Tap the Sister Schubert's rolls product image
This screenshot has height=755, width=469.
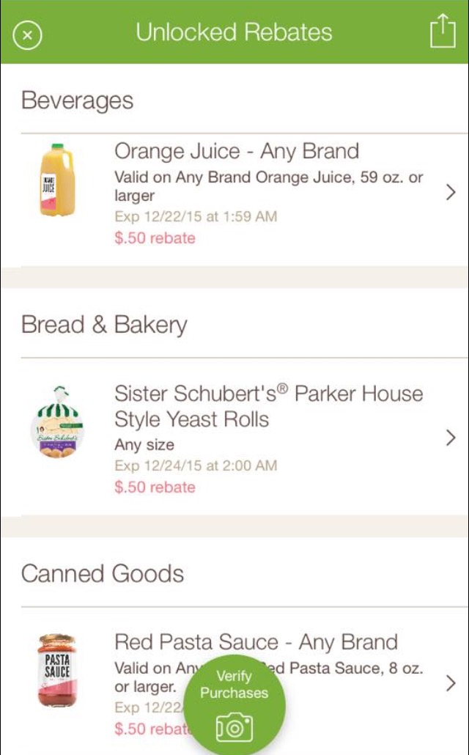point(57,423)
